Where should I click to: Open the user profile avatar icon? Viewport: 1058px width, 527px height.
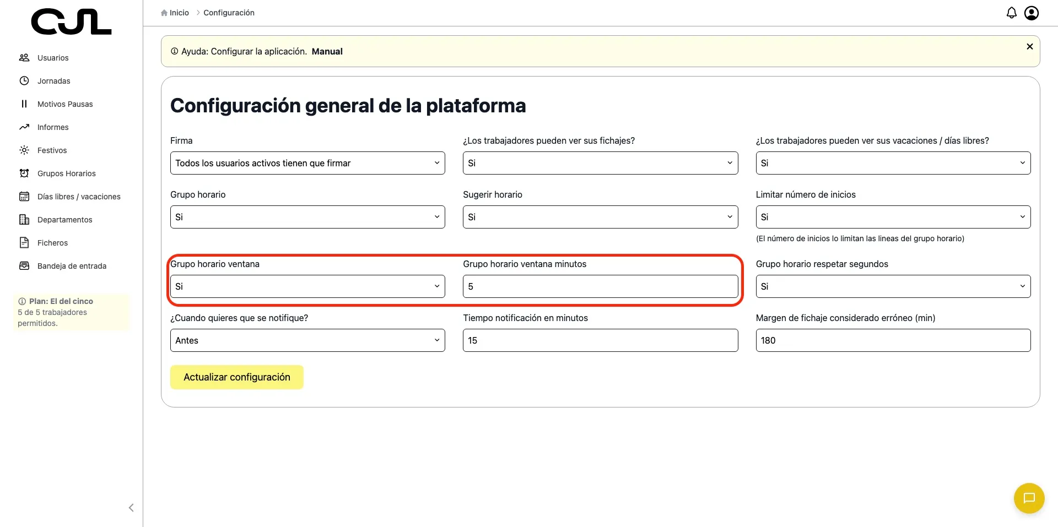pos(1032,13)
